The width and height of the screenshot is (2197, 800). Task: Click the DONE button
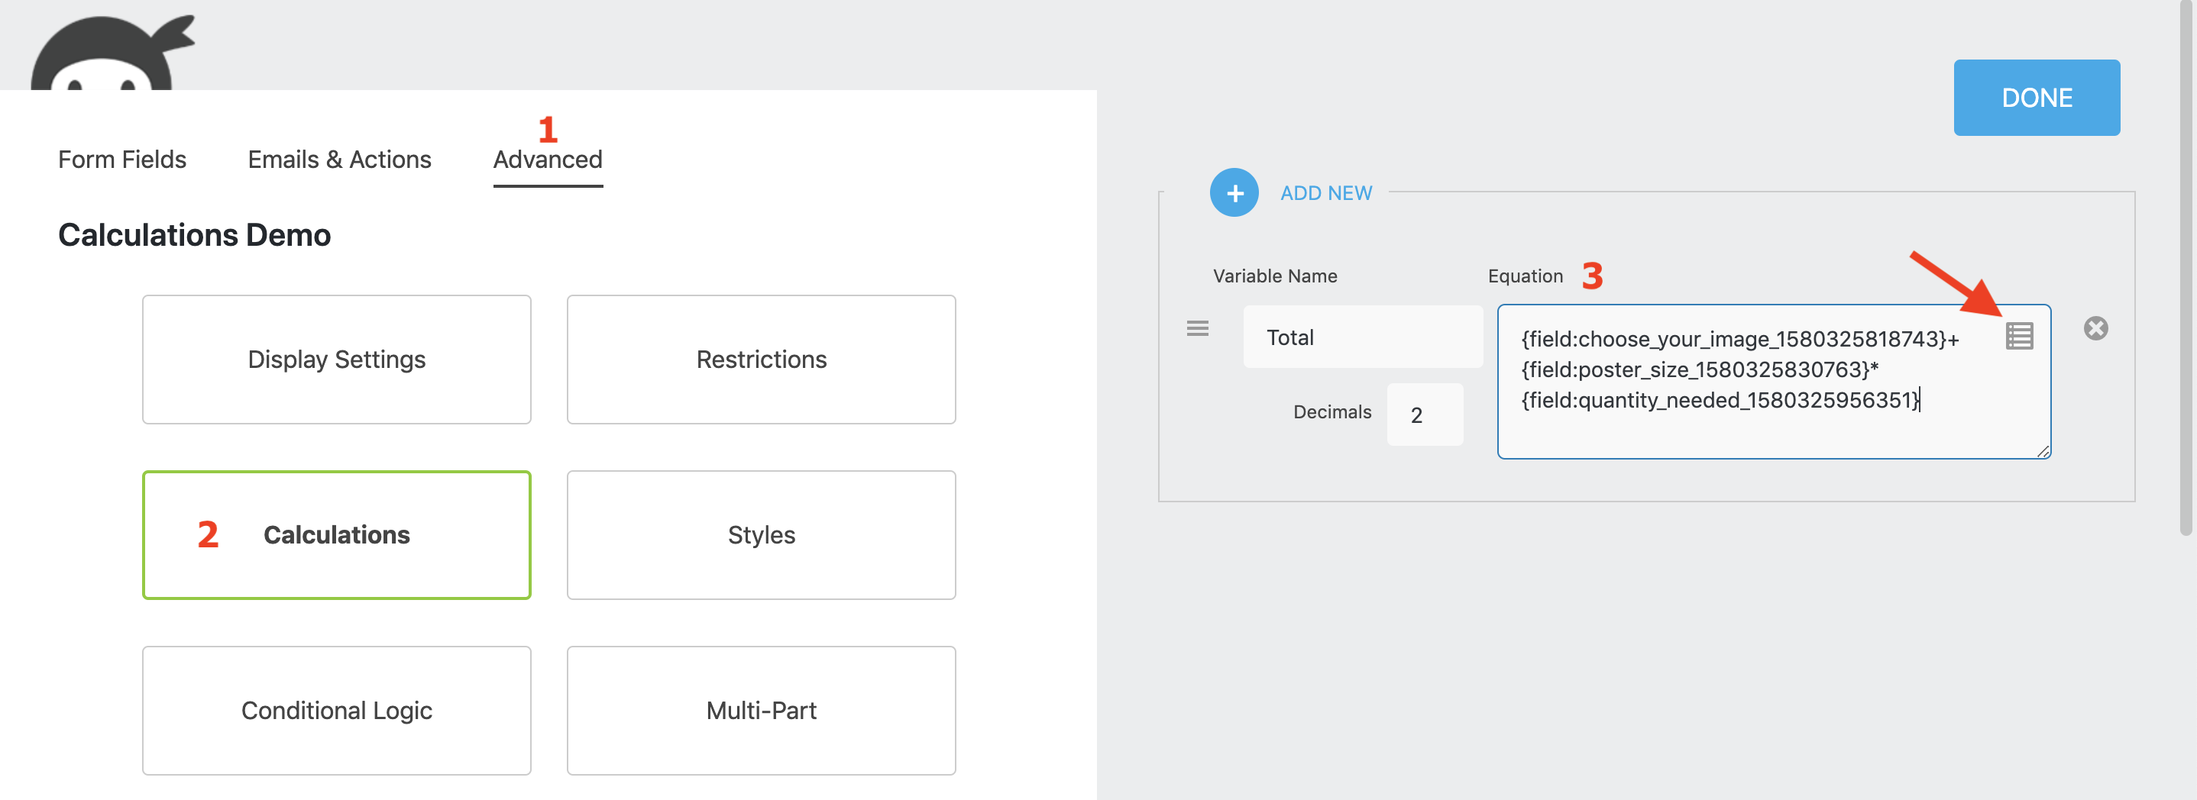coord(2037,97)
